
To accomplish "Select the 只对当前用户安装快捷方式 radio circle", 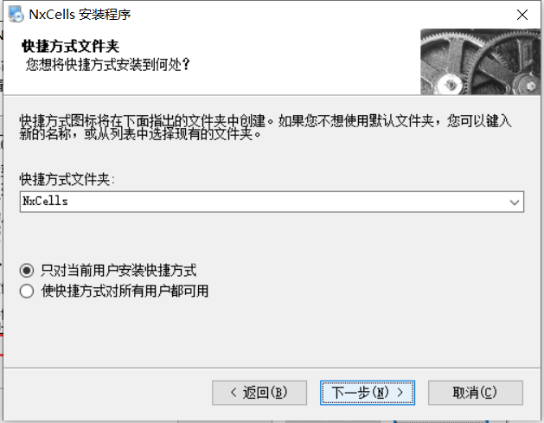I will click(x=27, y=270).
